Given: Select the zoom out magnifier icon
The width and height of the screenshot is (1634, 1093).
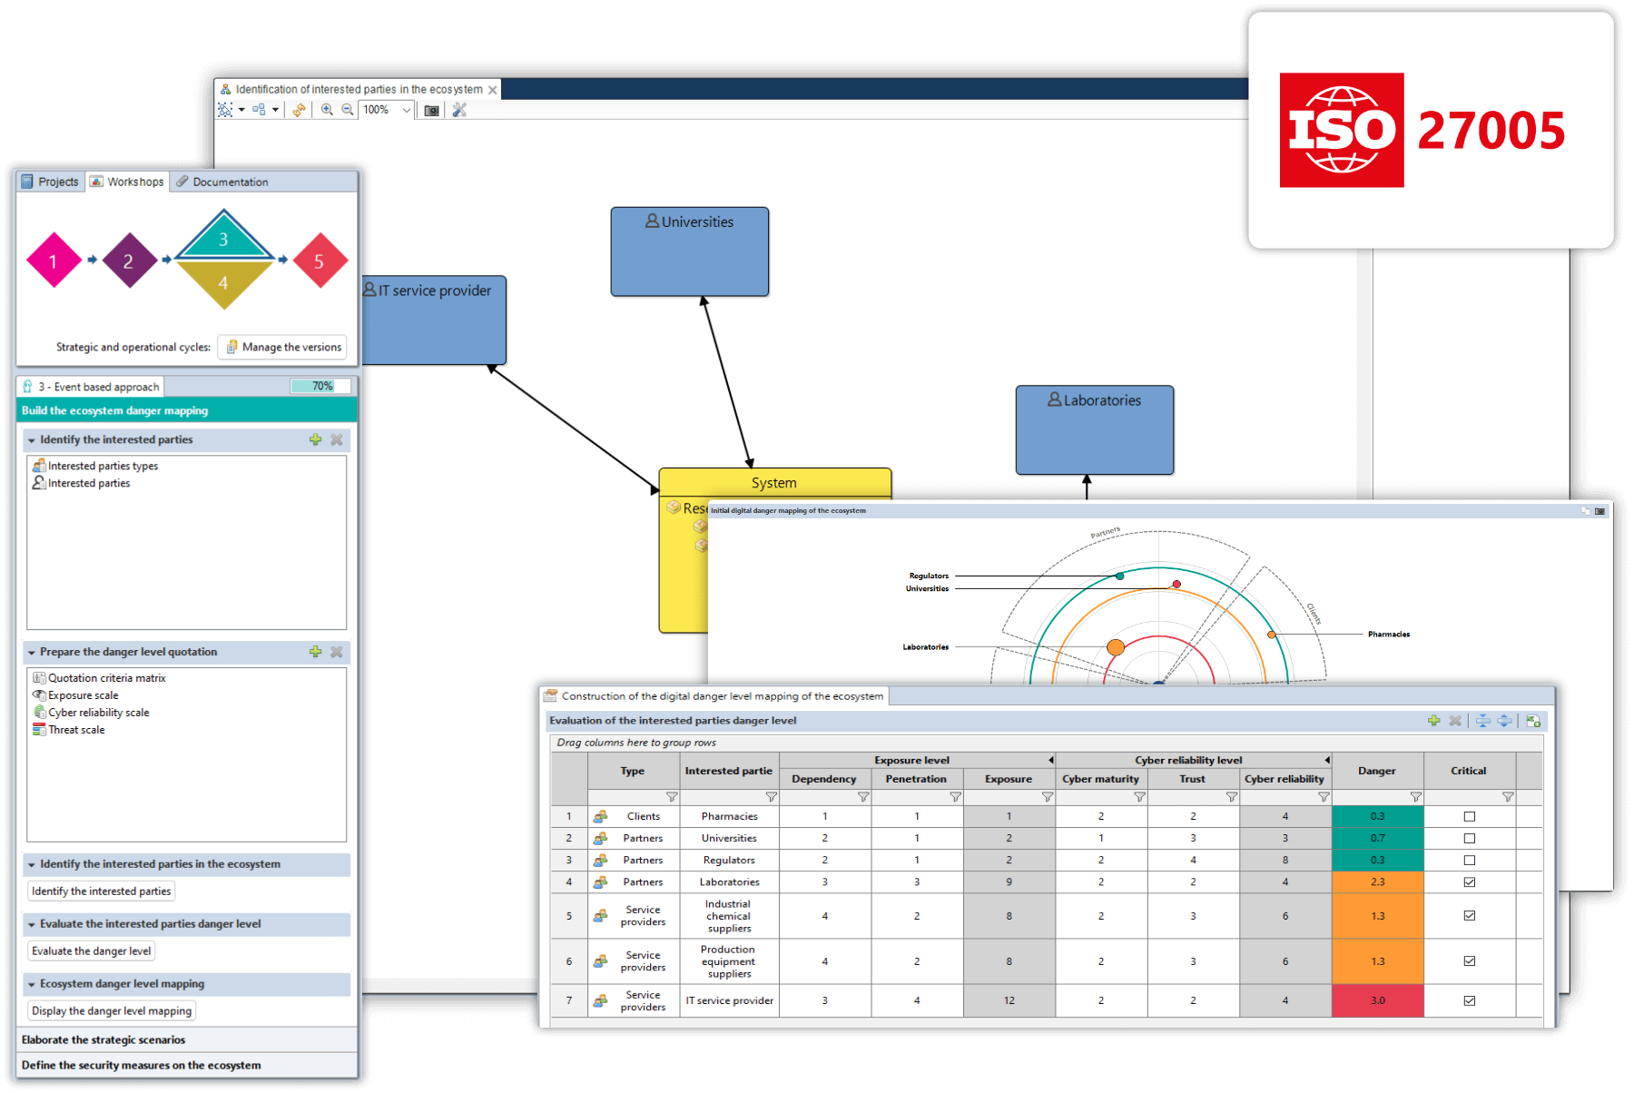Looking at the screenshot, I should tap(347, 110).
